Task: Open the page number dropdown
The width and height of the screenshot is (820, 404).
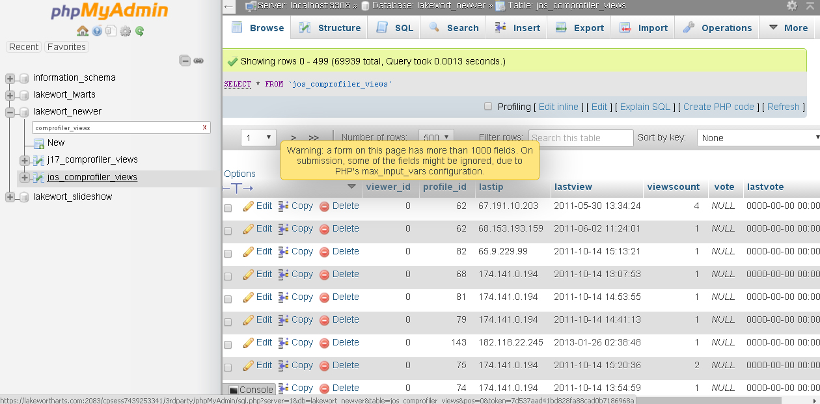Action: tap(258, 138)
